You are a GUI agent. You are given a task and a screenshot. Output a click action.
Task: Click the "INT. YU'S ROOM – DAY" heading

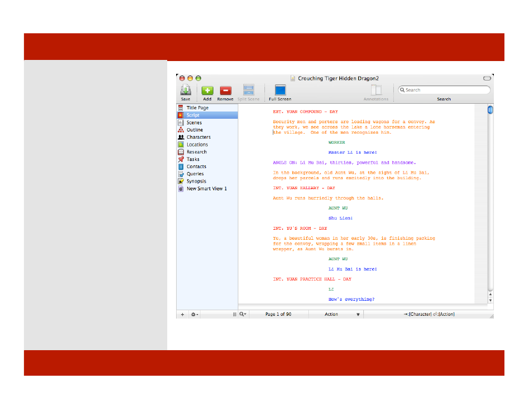point(300,229)
